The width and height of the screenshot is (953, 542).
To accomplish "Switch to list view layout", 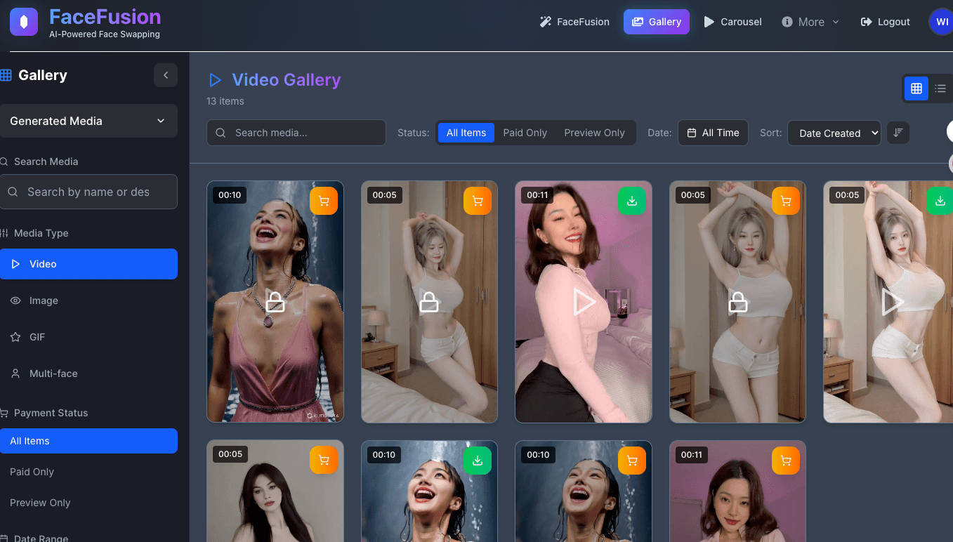I will pyautogui.click(x=940, y=88).
